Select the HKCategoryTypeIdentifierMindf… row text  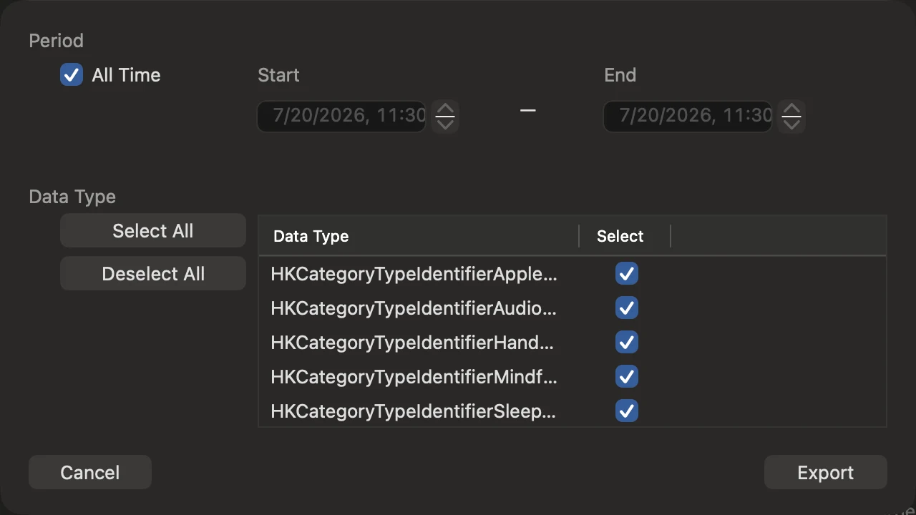[x=414, y=377]
